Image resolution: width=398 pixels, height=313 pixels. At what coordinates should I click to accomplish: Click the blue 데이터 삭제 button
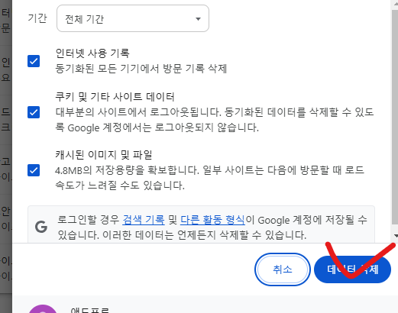352,269
